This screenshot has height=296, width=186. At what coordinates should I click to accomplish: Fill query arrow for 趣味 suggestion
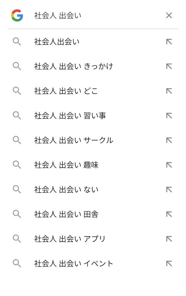click(169, 165)
